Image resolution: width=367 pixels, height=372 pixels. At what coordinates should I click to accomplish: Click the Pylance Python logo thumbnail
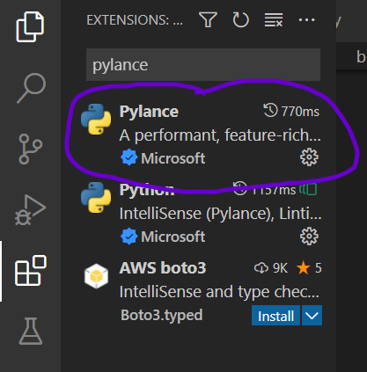click(x=96, y=120)
